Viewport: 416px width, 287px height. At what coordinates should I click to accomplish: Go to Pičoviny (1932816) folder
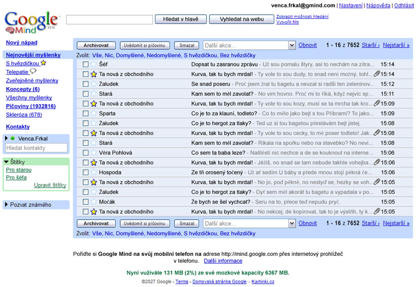31,106
